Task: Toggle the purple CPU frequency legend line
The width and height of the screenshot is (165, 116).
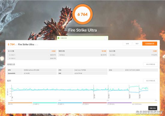Action: [119, 103]
